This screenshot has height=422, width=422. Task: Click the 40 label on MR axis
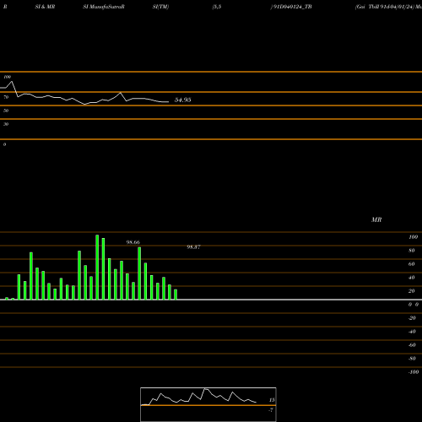(x=412, y=278)
